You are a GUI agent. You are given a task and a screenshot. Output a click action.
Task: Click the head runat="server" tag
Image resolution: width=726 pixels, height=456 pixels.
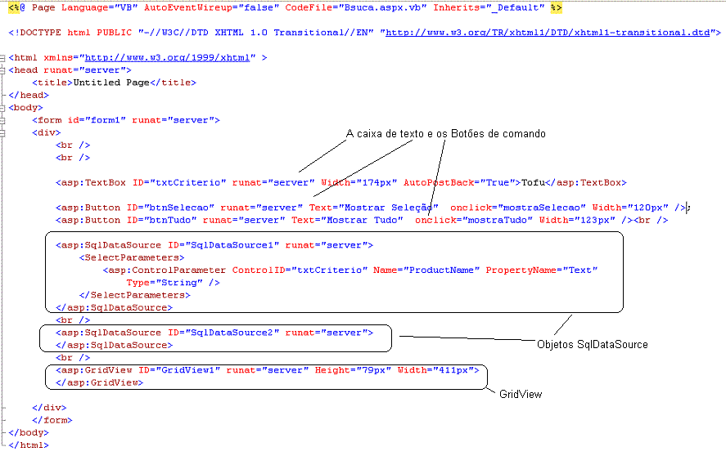(x=70, y=69)
